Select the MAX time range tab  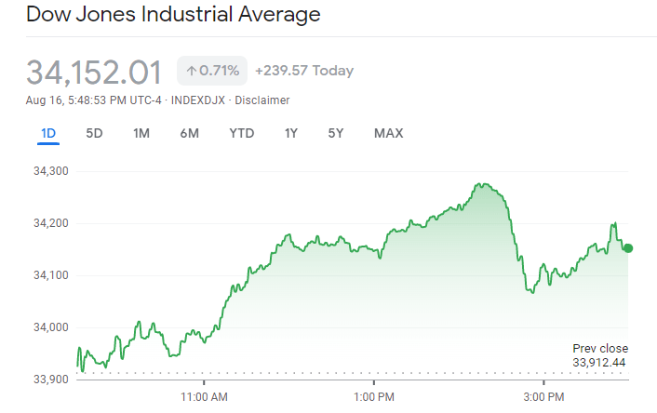[388, 133]
